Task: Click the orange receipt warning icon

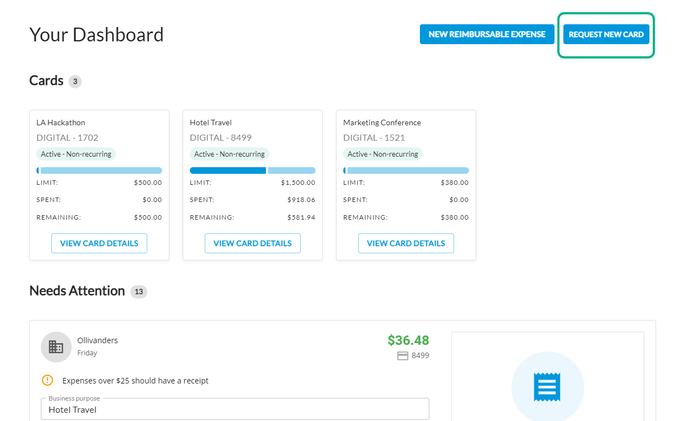Action: 47,380
